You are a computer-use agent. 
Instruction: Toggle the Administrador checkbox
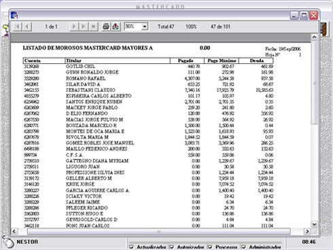(244, 247)
